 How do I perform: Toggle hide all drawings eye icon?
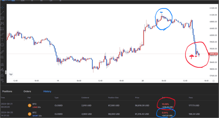click(x=2, y=80)
